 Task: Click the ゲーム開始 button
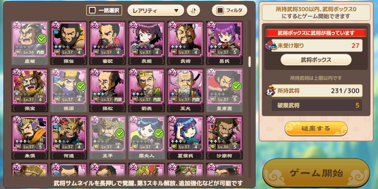point(316,173)
